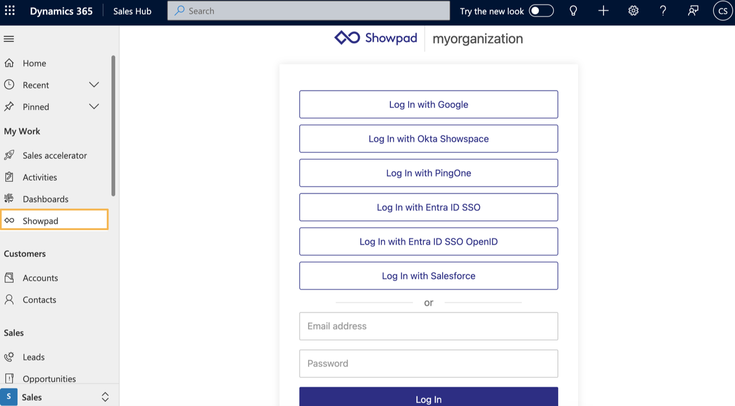
Task: Click the solid Log In button
Action: tap(428, 397)
